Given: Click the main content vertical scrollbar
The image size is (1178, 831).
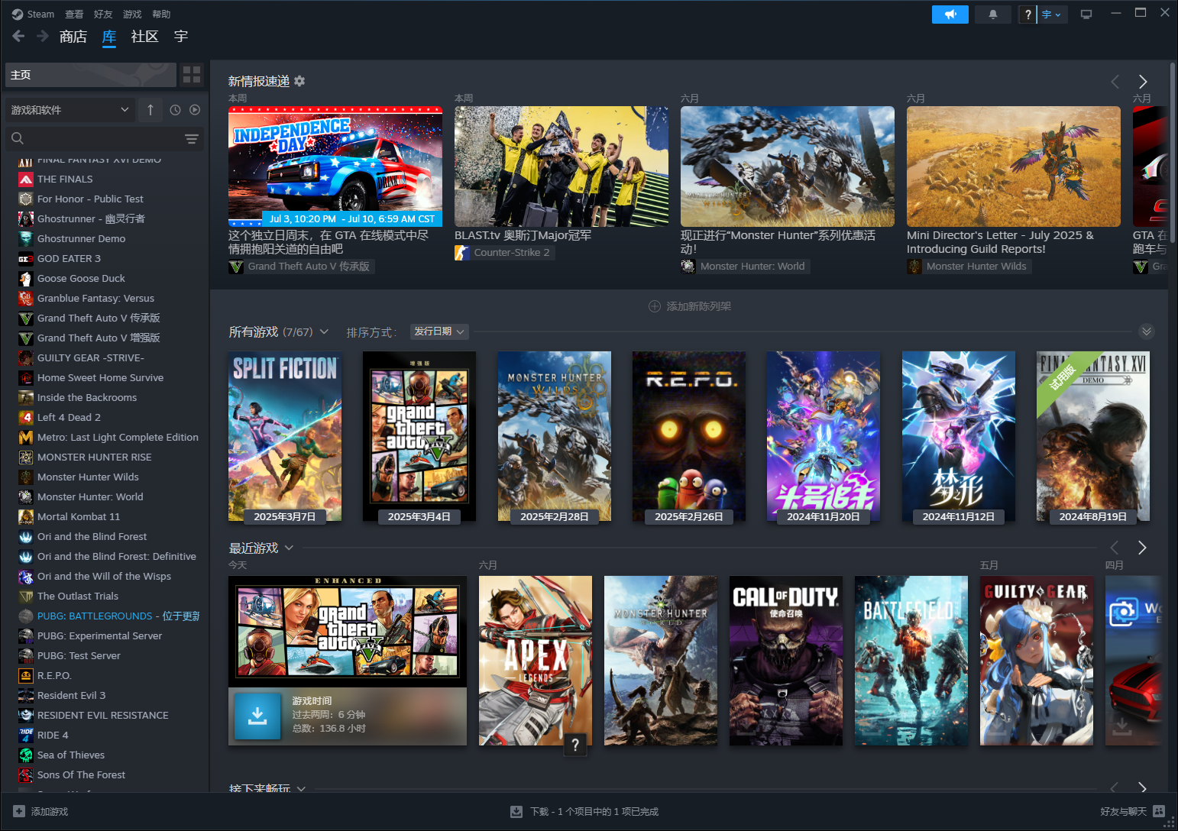Looking at the screenshot, I should pos(1173,153).
